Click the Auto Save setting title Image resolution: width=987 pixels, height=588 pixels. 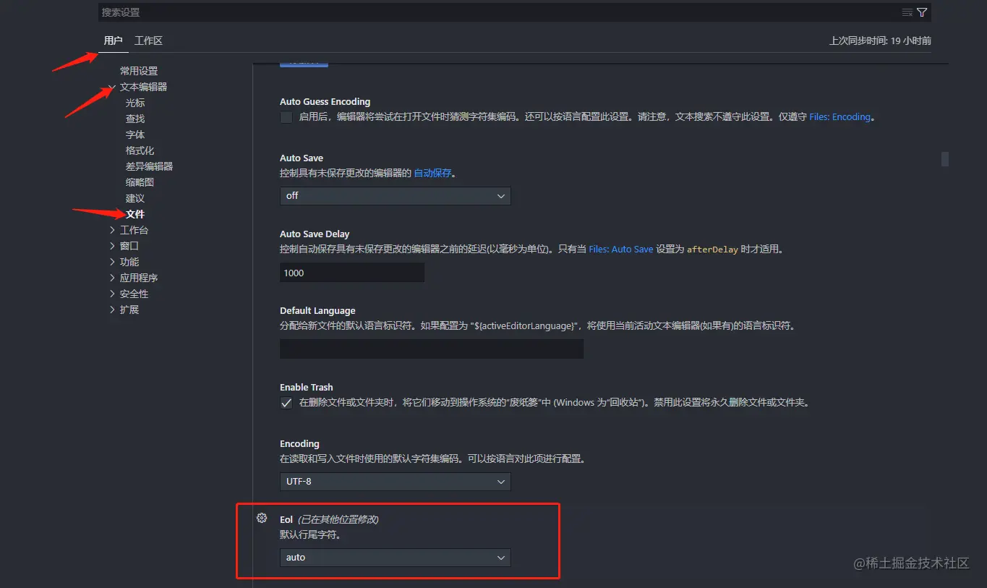pyautogui.click(x=302, y=158)
